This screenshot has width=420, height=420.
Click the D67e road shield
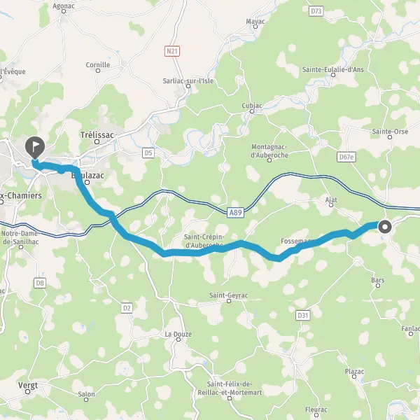pos(346,157)
